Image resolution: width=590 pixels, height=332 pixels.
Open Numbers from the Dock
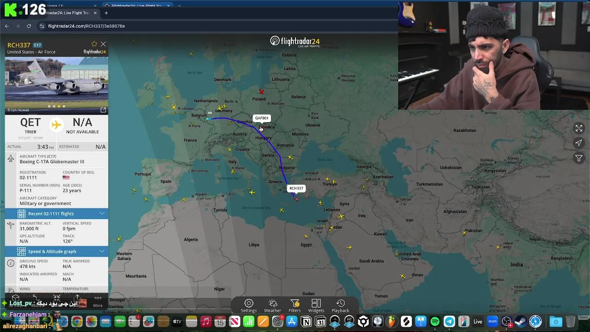tap(248, 322)
